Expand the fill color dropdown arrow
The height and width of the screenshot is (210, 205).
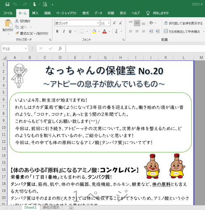click(x=99, y=31)
